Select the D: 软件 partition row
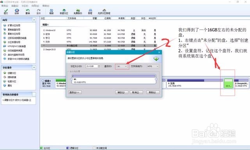The height and width of the screenshot is (150, 250). 99,34
